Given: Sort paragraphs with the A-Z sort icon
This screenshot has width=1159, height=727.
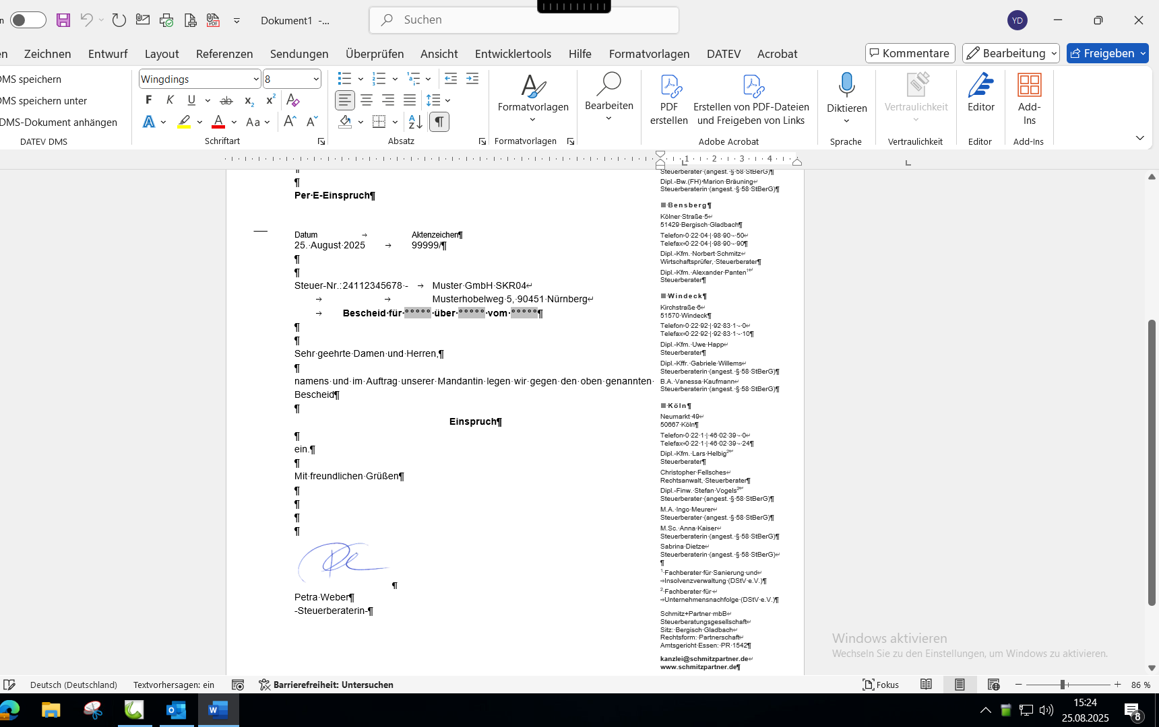Looking at the screenshot, I should tap(415, 122).
